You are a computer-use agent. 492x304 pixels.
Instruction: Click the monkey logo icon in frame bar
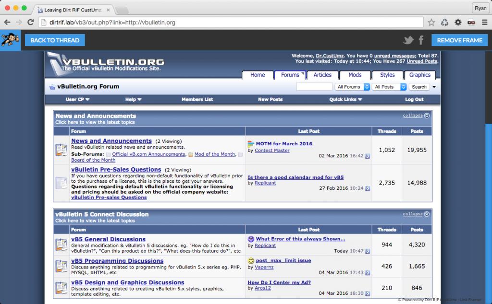click(10, 40)
